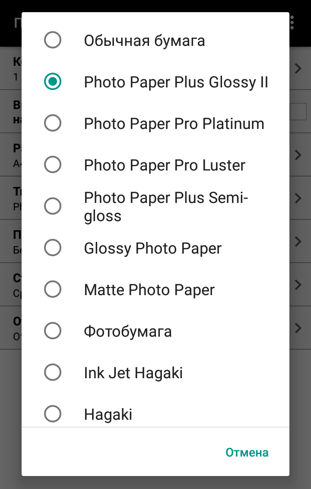311x489 pixels.
Task: Click the Ink Jet Hagaki label
Action: coord(133,373)
